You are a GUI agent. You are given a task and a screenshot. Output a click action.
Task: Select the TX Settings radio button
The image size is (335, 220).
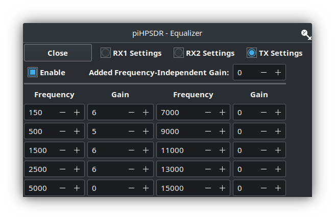click(252, 53)
